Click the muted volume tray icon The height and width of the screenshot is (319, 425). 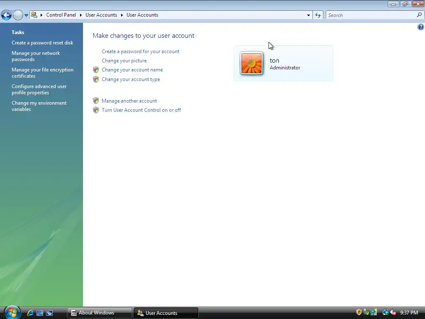393,312
